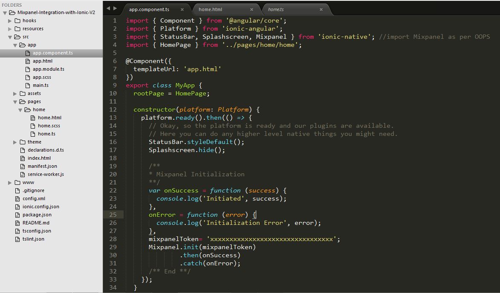Click line number 25 in the gutter
The width and height of the screenshot is (500, 293).
(113, 215)
